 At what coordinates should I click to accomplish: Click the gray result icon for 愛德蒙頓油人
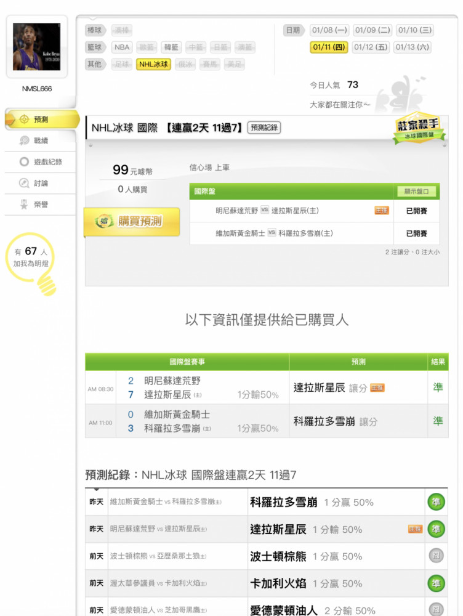click(436, 609)
